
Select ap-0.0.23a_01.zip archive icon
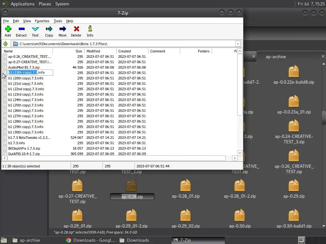(294, 101)
